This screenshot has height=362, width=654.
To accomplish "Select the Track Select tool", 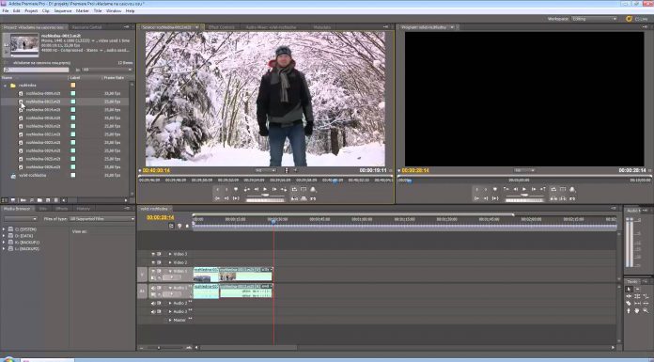I will click(x=637, y=289).
